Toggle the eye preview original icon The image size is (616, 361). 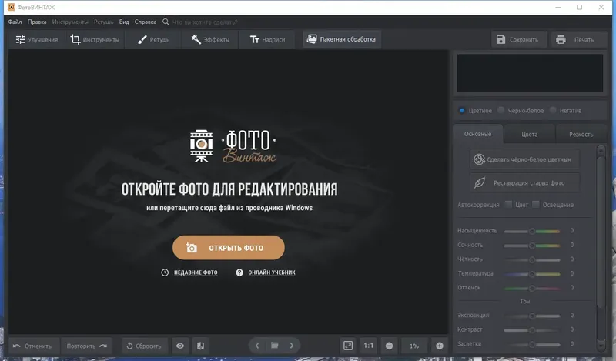click(180, 346)
